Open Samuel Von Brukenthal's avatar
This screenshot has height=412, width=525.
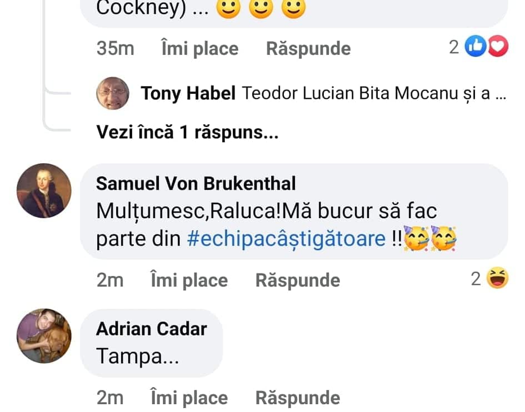(44, 190)
